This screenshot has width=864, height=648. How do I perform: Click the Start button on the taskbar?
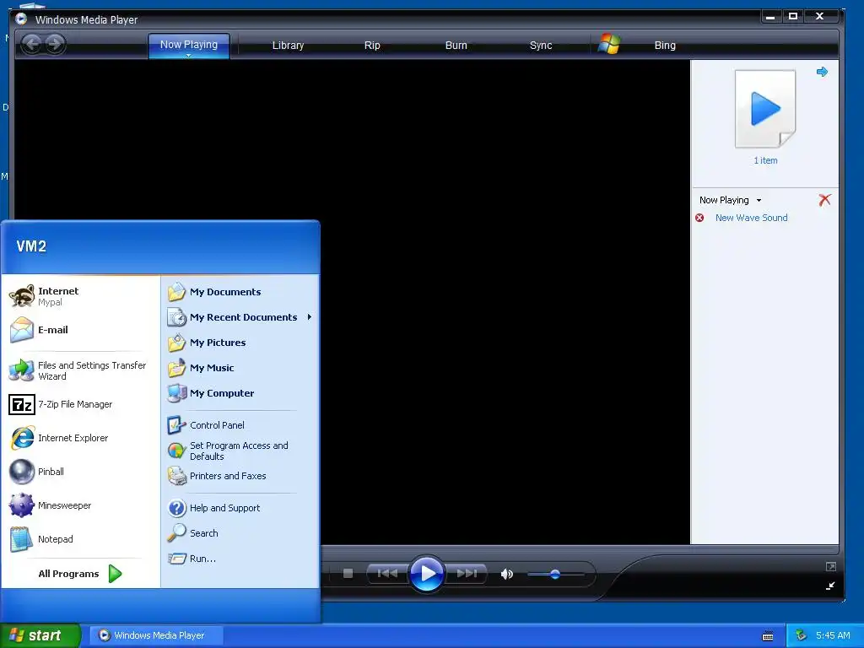[x=40, y=635]
